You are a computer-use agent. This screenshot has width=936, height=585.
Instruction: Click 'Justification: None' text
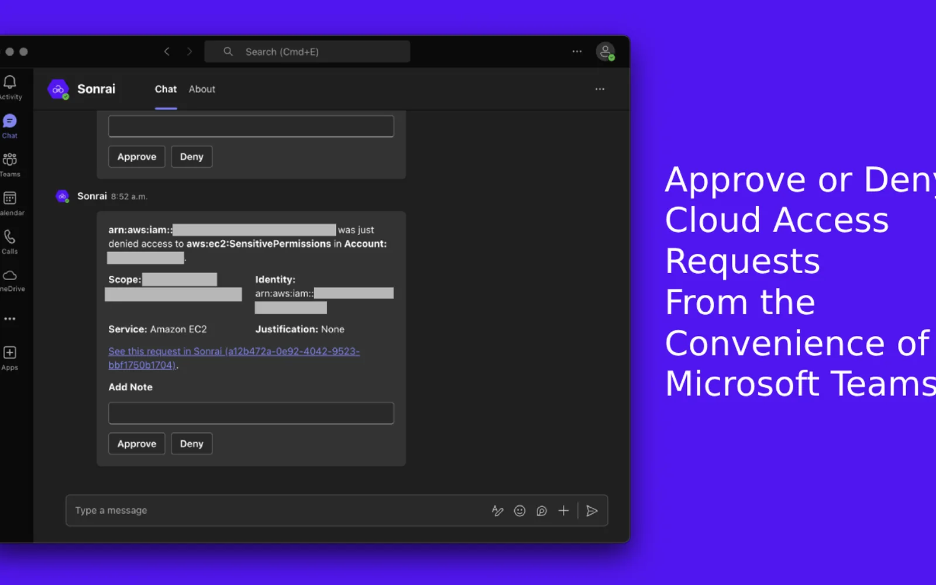tap(300, 329)
